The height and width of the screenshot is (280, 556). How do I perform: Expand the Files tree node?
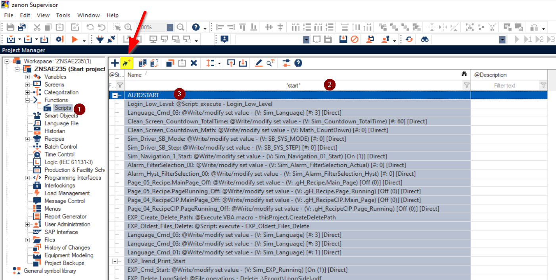point(27,240)
